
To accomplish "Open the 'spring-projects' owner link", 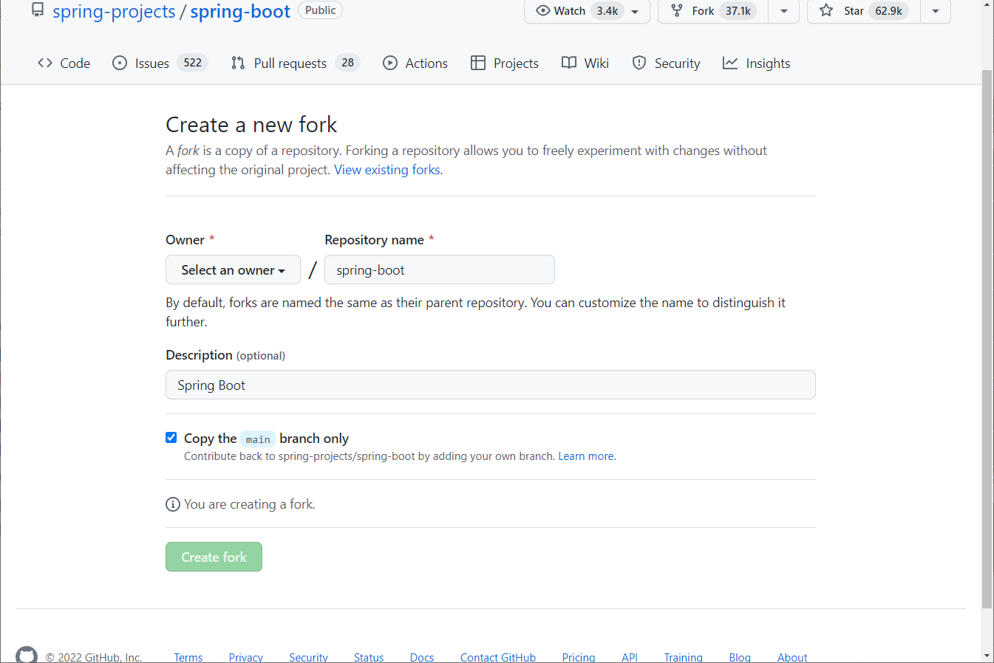I will click(114, 12).
